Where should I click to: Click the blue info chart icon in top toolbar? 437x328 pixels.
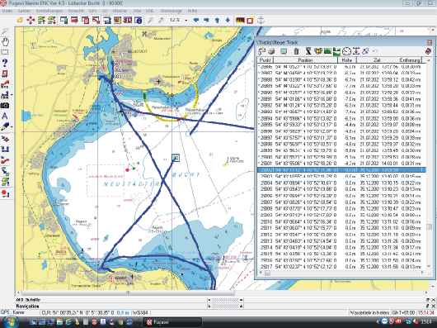point(138,20)
